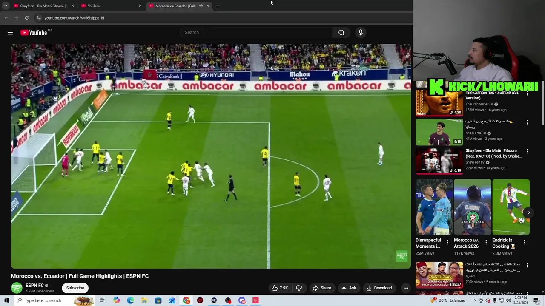This screenshot has width=545, height=306.
Task: Open options for the 1:38:37 video
Action: click(x=527, y=265)
